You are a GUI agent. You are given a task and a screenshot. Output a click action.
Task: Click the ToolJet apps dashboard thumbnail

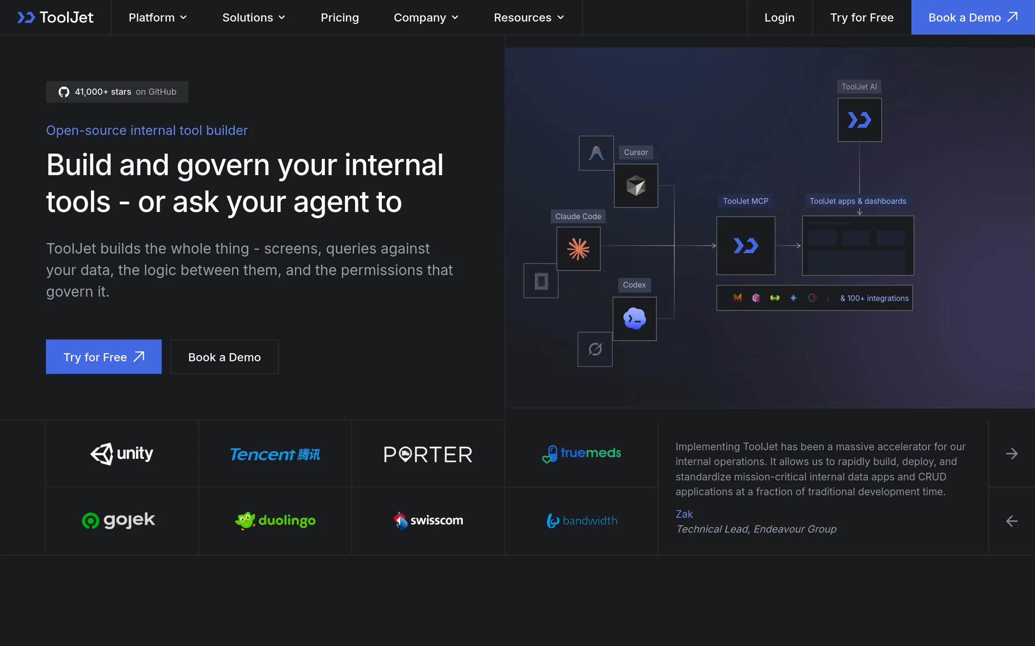pos(858,245)
